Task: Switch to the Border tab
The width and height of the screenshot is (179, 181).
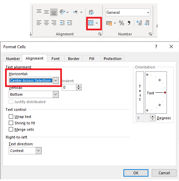Action: pyautogui.click(x=74, y=59)
